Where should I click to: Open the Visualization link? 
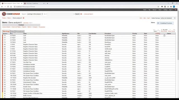pyautogui.click(x=42, y=27)
